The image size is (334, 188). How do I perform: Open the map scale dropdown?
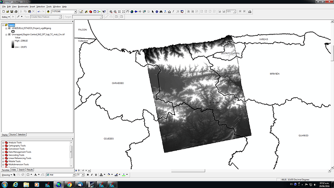click(x=75, y=12)
